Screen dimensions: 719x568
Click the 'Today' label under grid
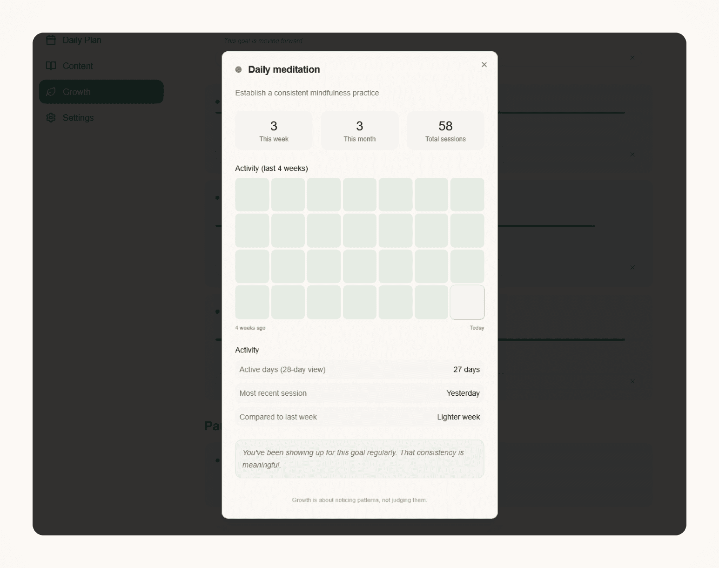click(x=477, y=328)
